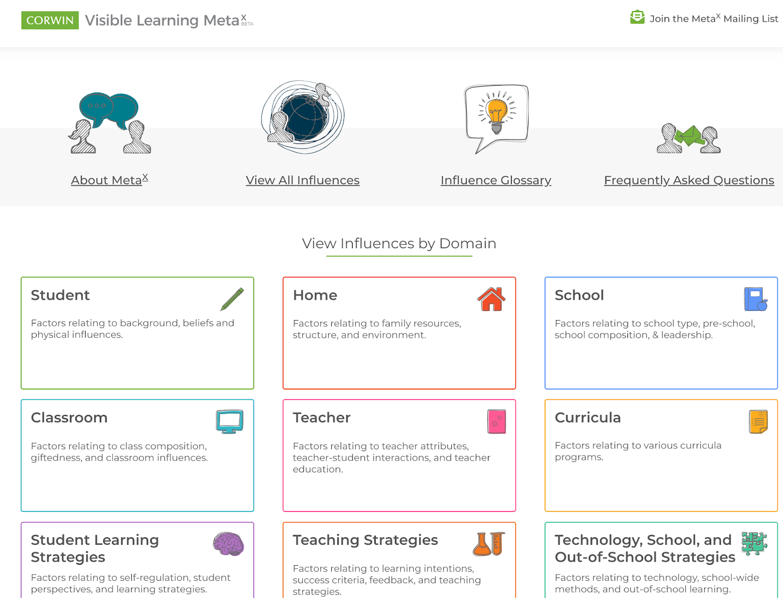Click the green pencil Student icon
Image resolution: width=783 pixels, height=598 pixels.
coord(232,299)
